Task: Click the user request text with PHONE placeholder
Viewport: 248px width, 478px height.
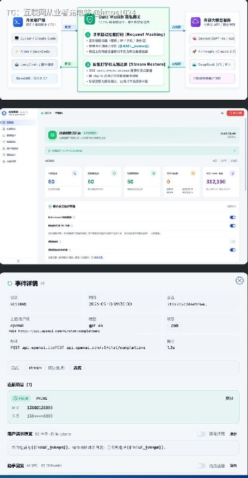Action: (x=89, y=448)
